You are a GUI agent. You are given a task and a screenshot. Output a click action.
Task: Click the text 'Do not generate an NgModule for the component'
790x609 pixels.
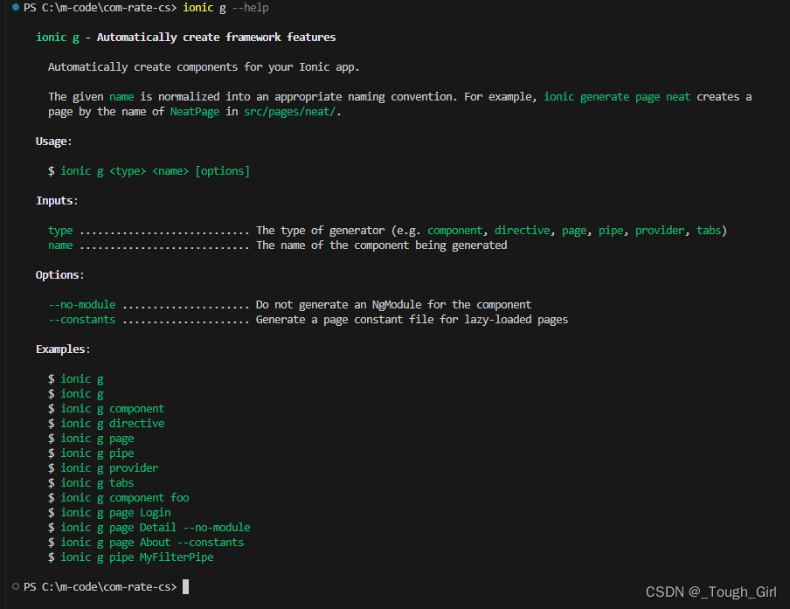393,305
